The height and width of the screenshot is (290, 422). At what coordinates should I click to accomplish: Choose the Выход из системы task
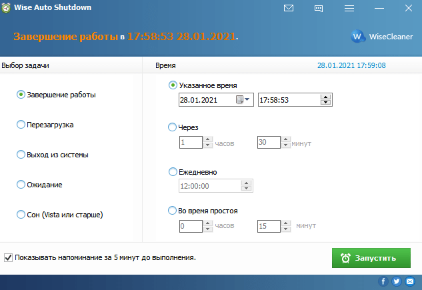point(21,155)
